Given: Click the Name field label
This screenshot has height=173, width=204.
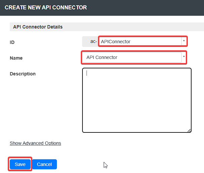Looking at the screenshot, I should [x=16, y=58].
